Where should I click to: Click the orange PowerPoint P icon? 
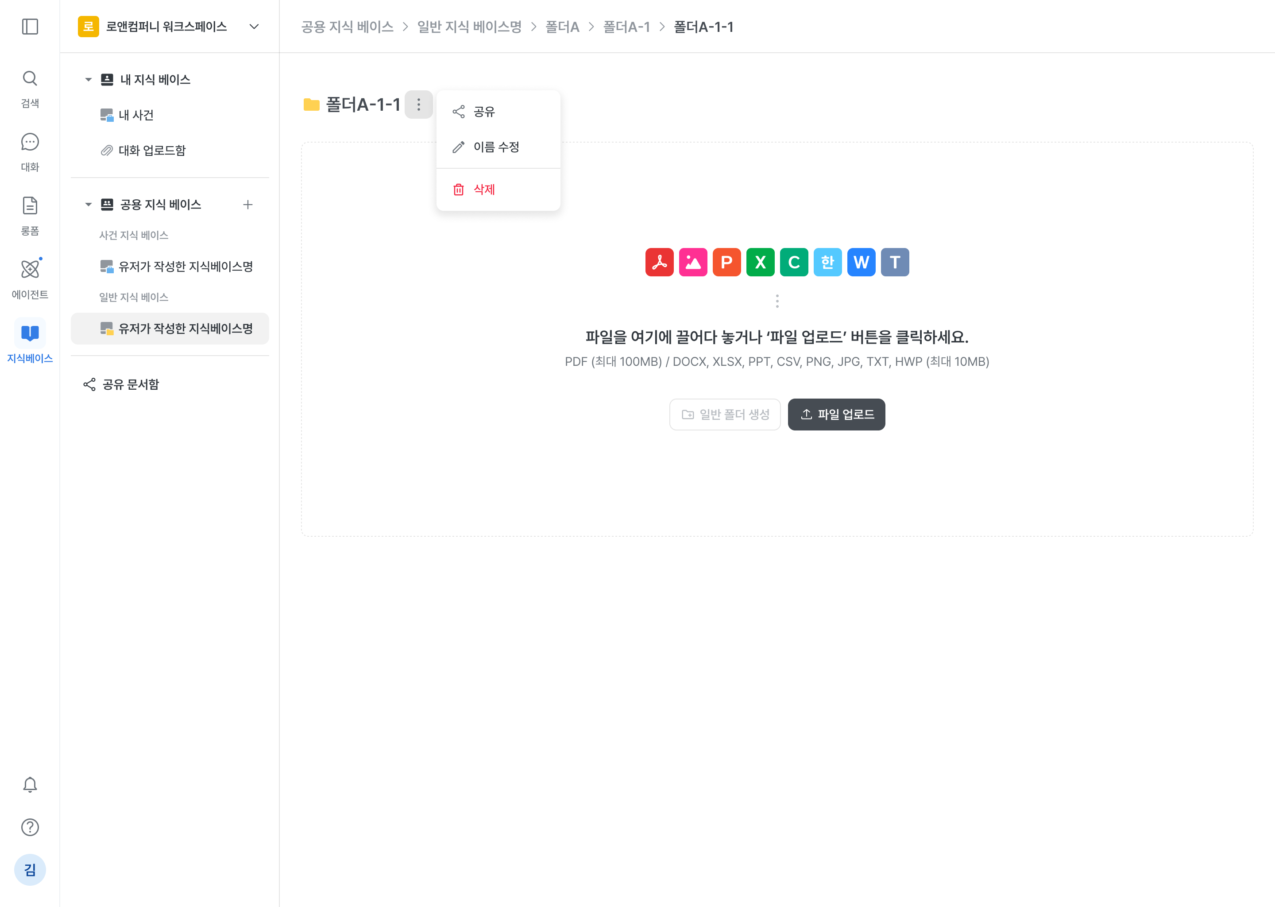[726, 262]
